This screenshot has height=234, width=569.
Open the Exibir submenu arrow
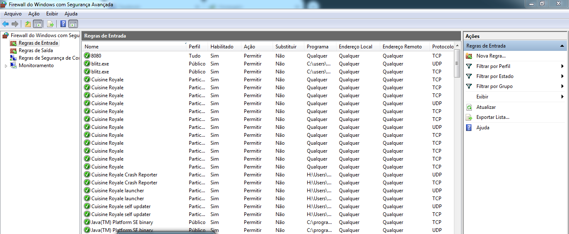(562, 97)
